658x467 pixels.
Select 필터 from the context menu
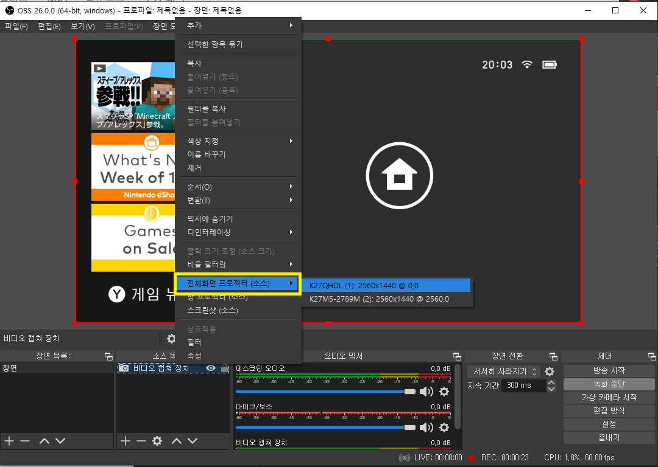(201, 342)
